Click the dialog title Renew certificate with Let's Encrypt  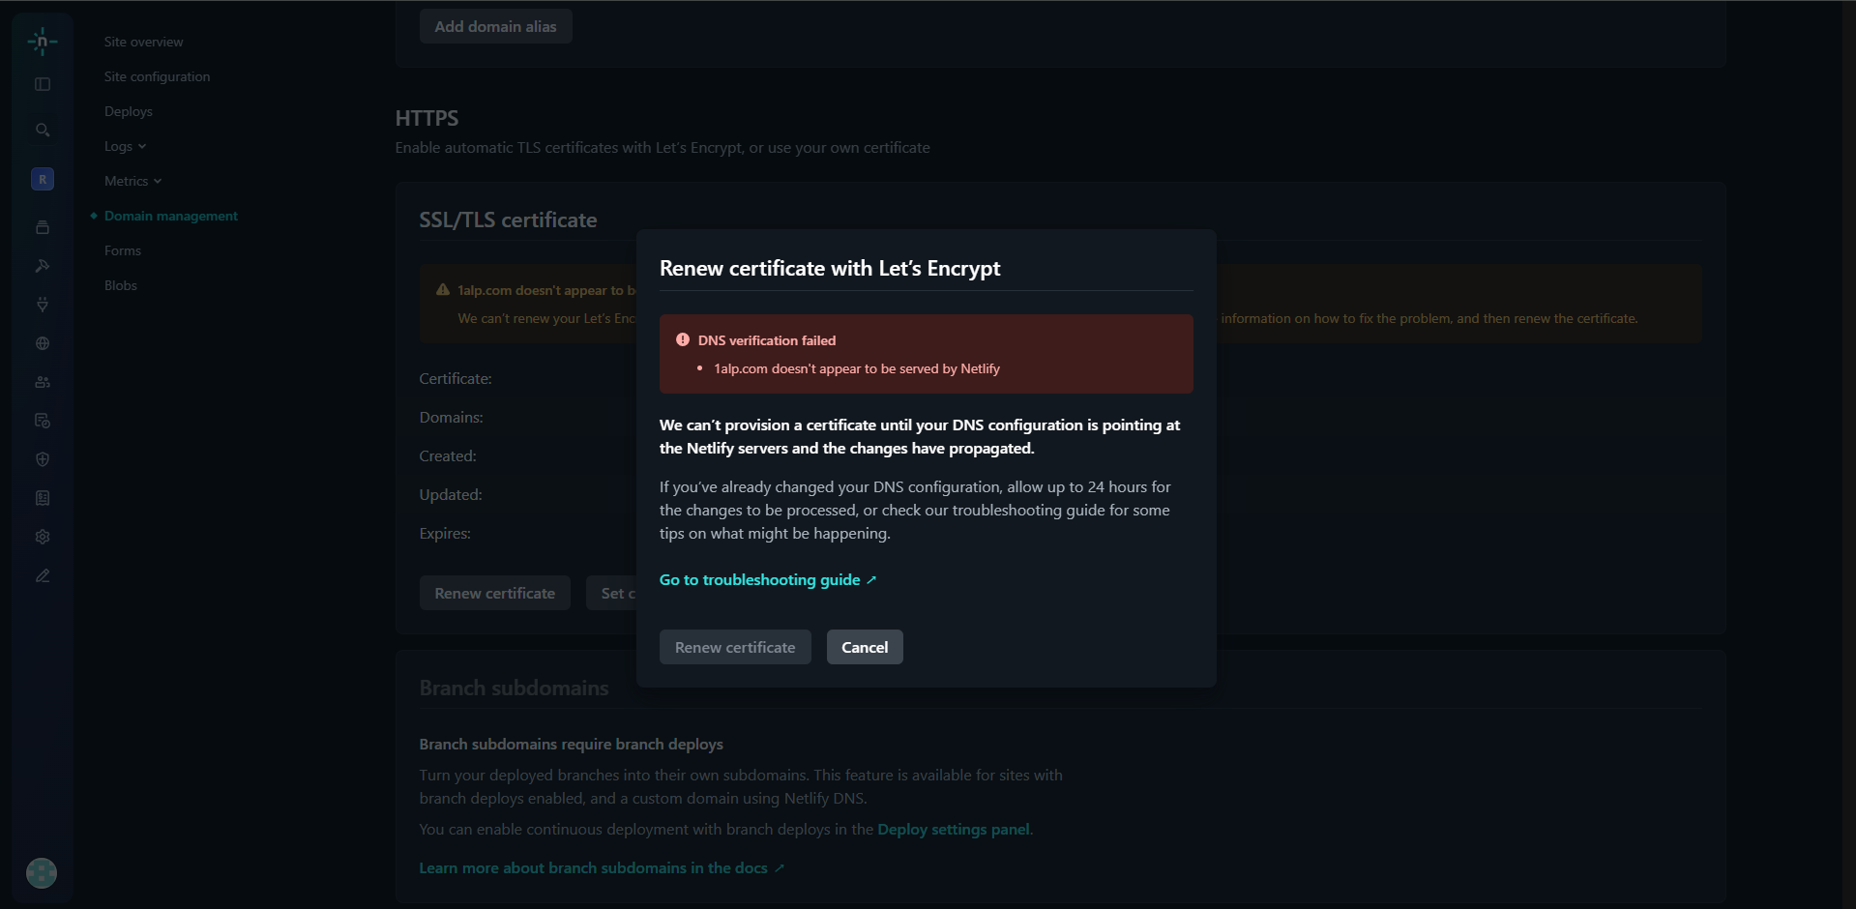coord(830,268)
